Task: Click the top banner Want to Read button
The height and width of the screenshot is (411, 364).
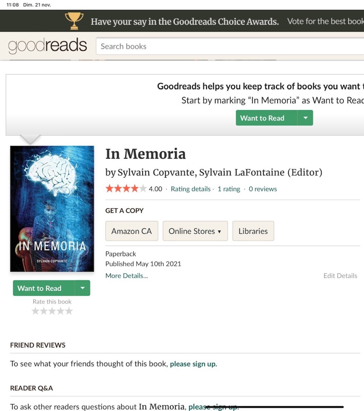Action: pos(266,118)
